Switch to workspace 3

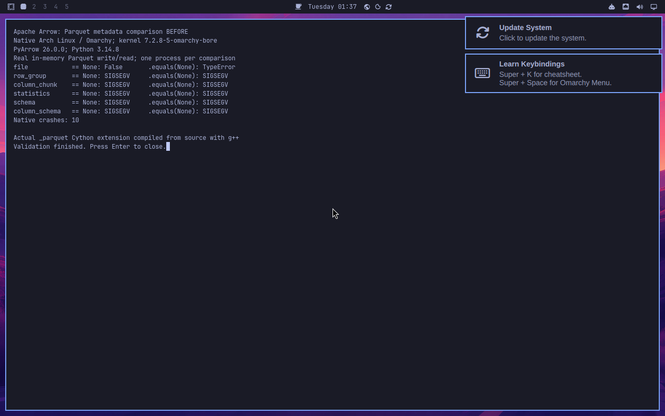pos(45,7)
